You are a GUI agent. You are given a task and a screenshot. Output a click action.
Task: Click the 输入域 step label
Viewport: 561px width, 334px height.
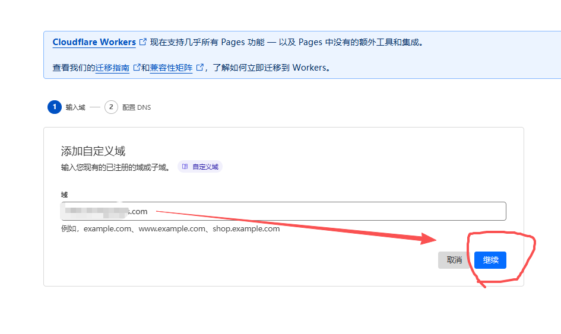click(75, 107)
